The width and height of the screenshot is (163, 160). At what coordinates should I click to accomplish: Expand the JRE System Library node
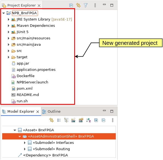(x=8, y=19)
